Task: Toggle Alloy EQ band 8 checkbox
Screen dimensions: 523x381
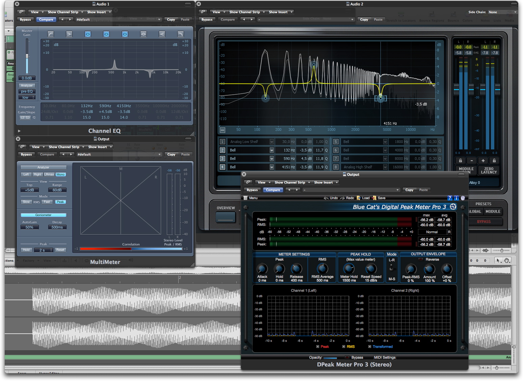Action: pyautogui.click(x=336, y=167)
